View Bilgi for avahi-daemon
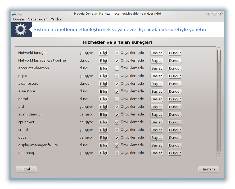235x189 pixels. pyautogui.click(x=103, y=114)
